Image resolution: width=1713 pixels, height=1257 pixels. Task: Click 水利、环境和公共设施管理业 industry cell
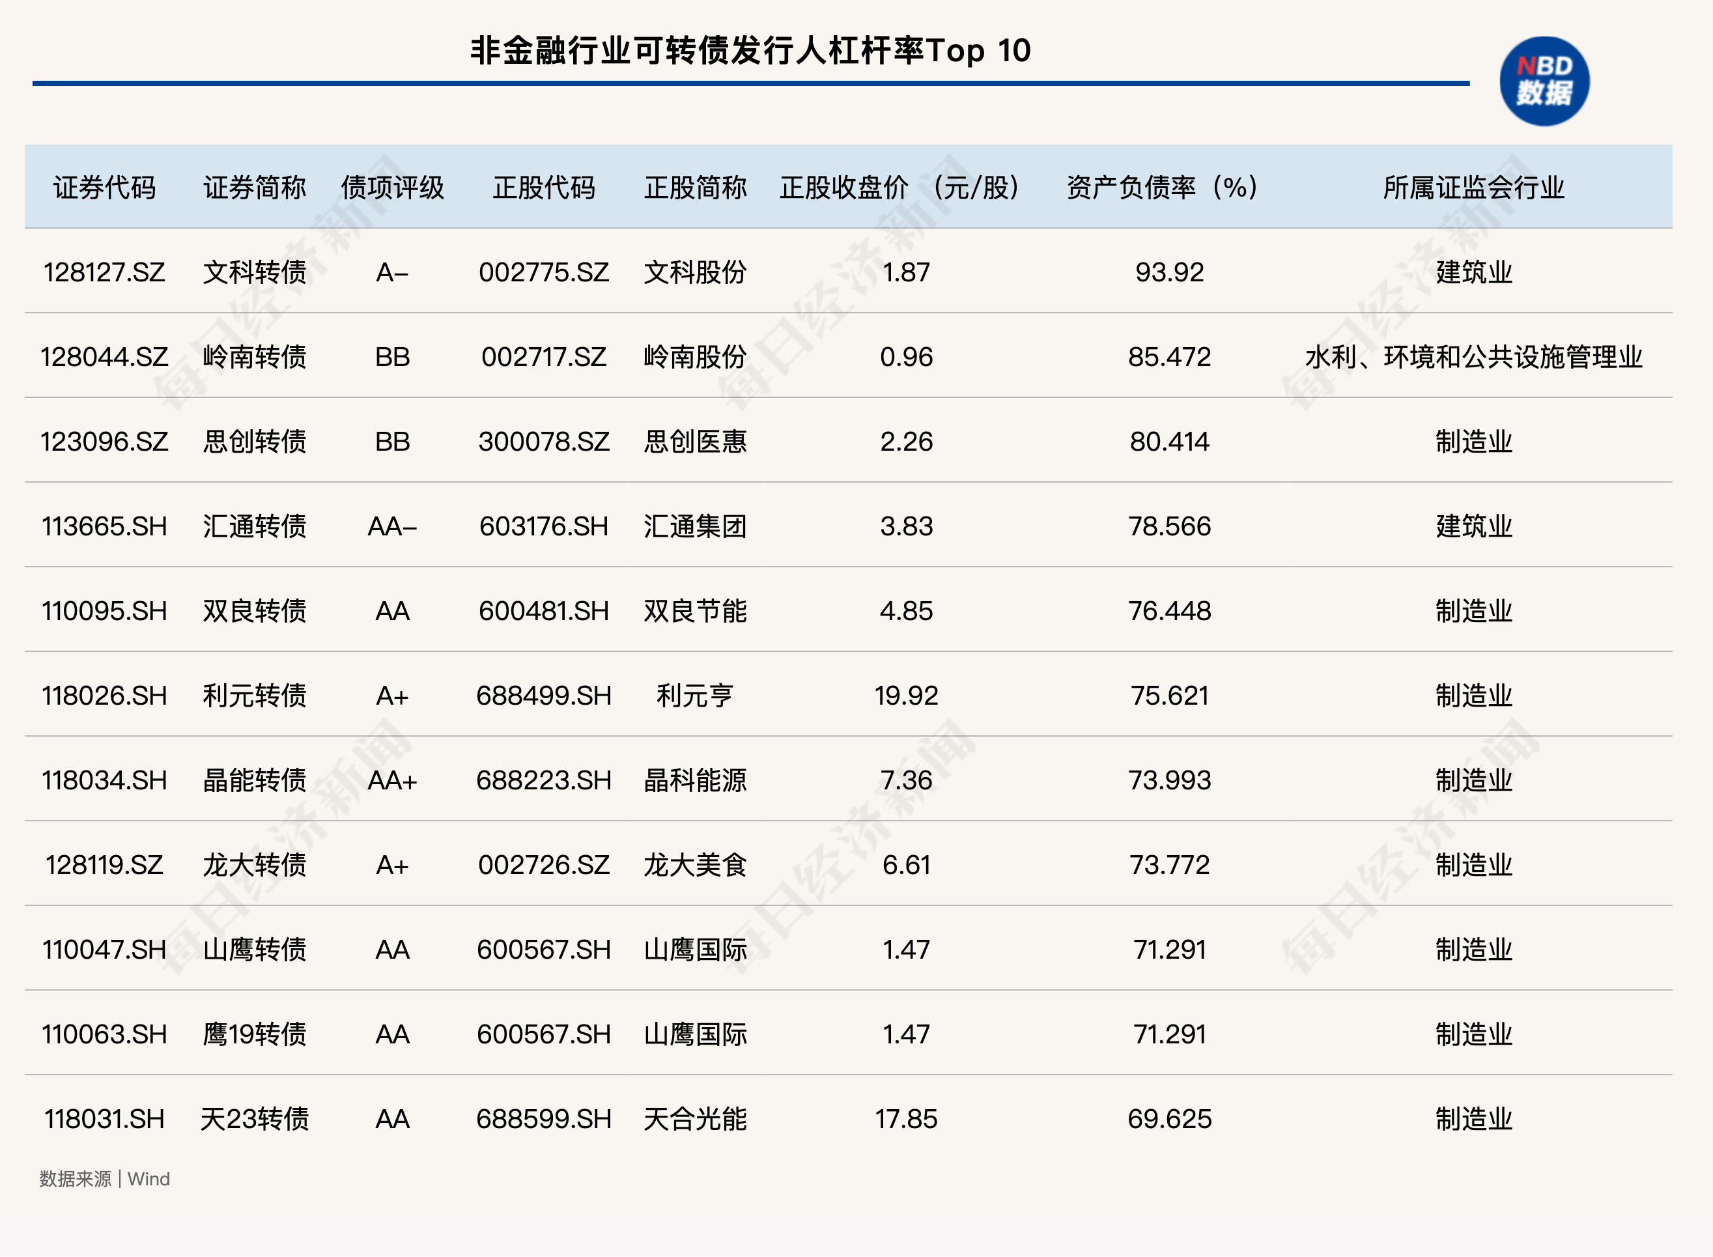pos(1473,357)
